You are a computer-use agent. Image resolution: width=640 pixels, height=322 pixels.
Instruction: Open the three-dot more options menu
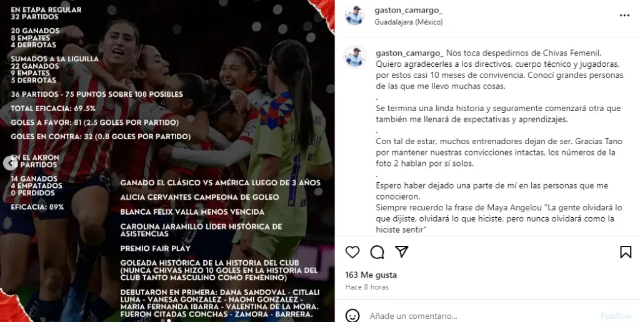click(x=624, y=16)
